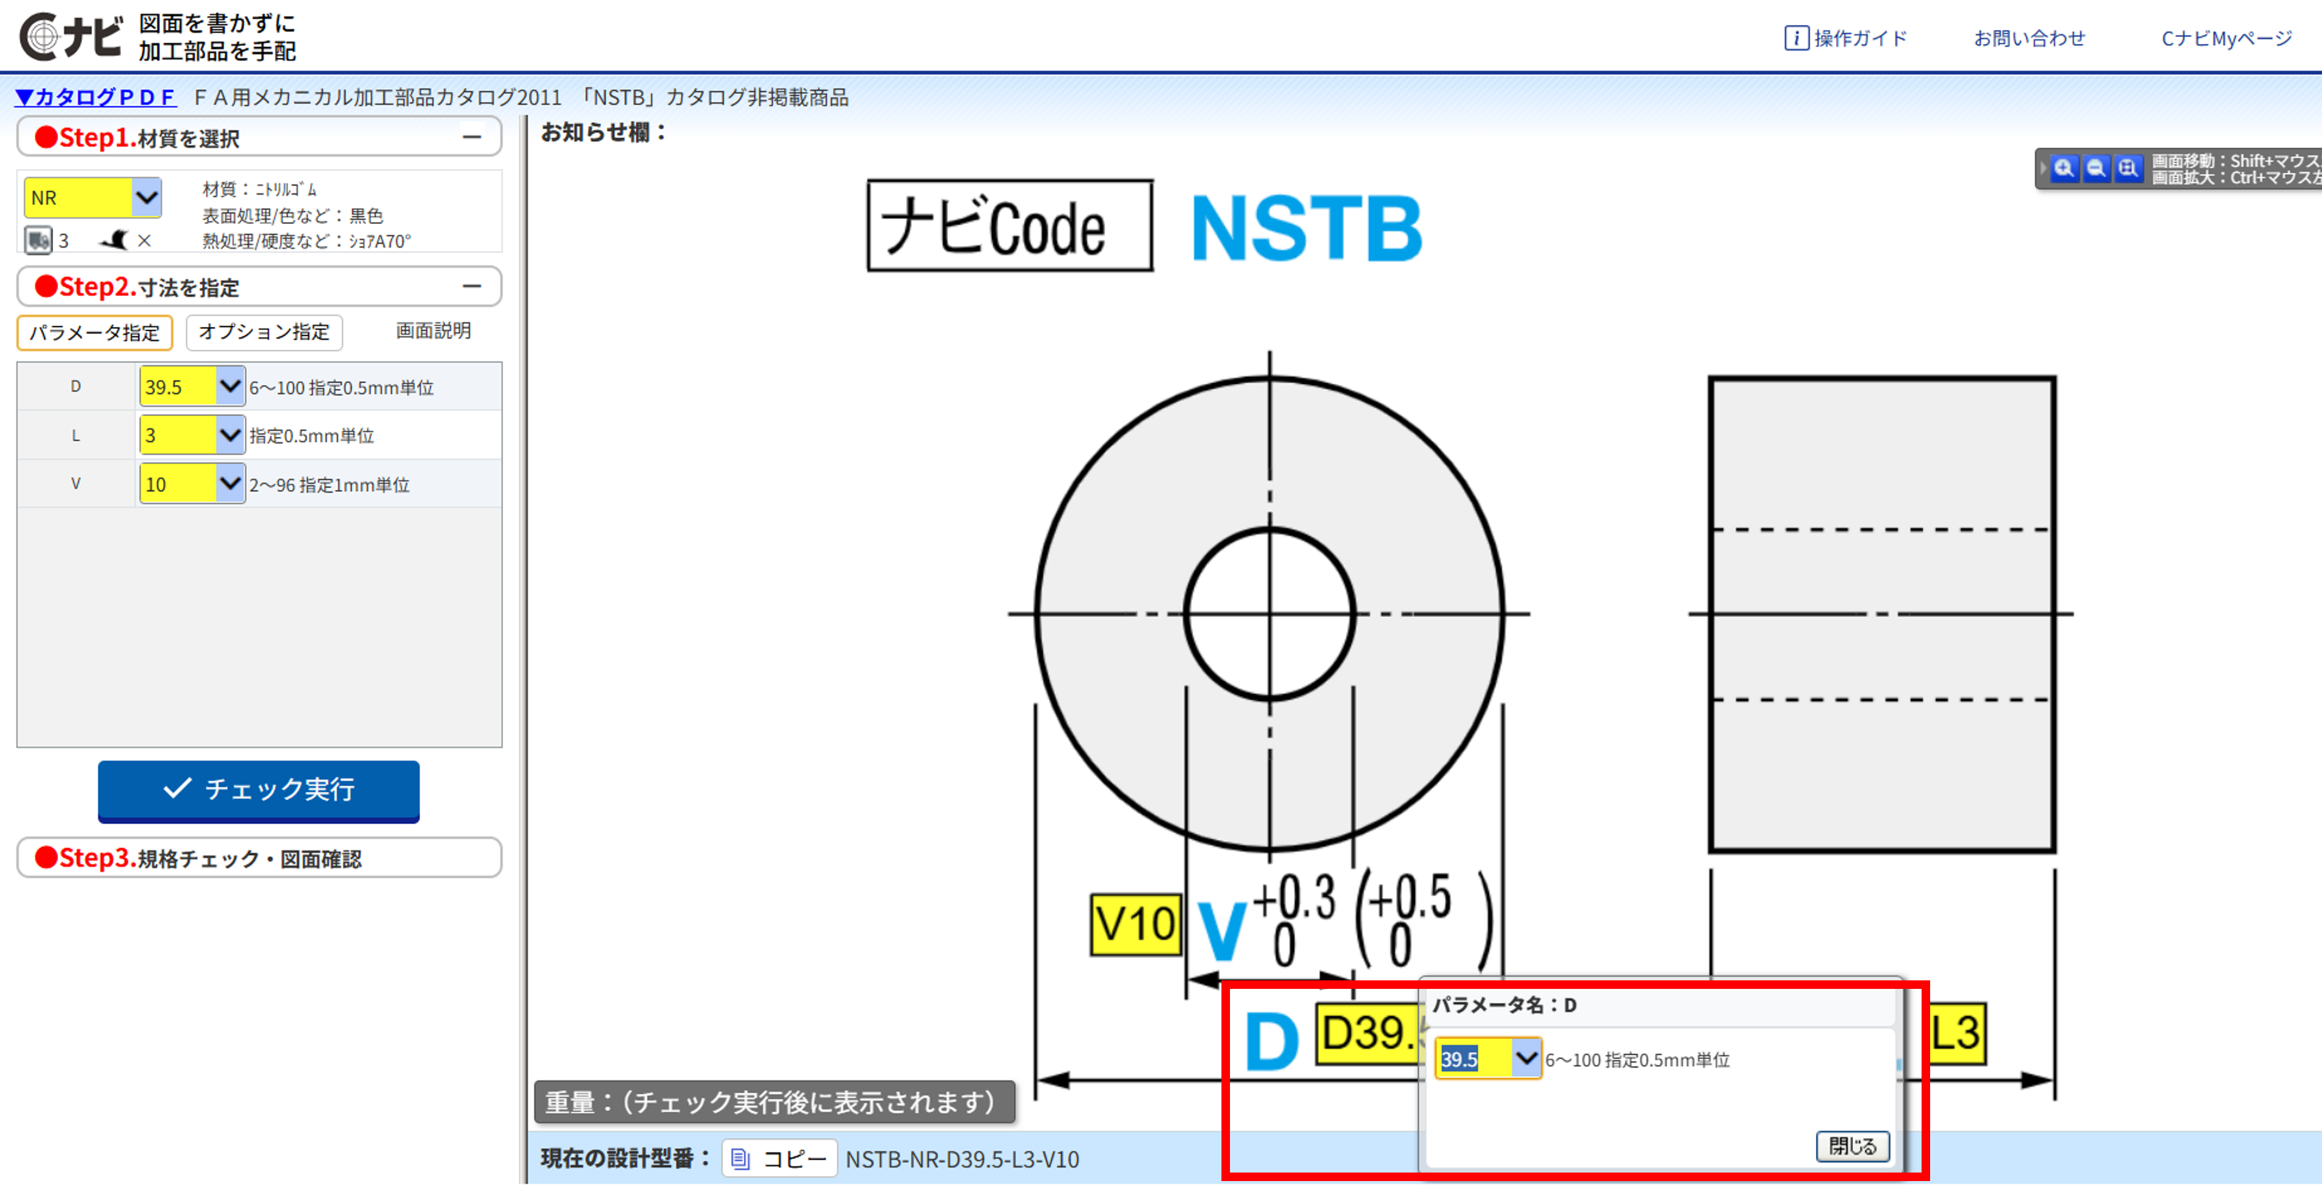2322x1189 pixels.
Task: Open the ▼カタログPDF link
Action: [x=96, y=96]
